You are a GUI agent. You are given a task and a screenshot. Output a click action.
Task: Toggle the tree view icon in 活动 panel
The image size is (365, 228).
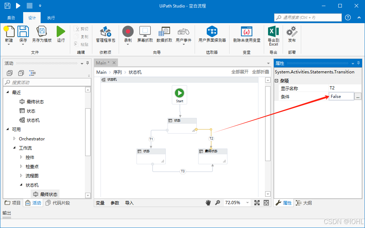click(x=32, y=73)
